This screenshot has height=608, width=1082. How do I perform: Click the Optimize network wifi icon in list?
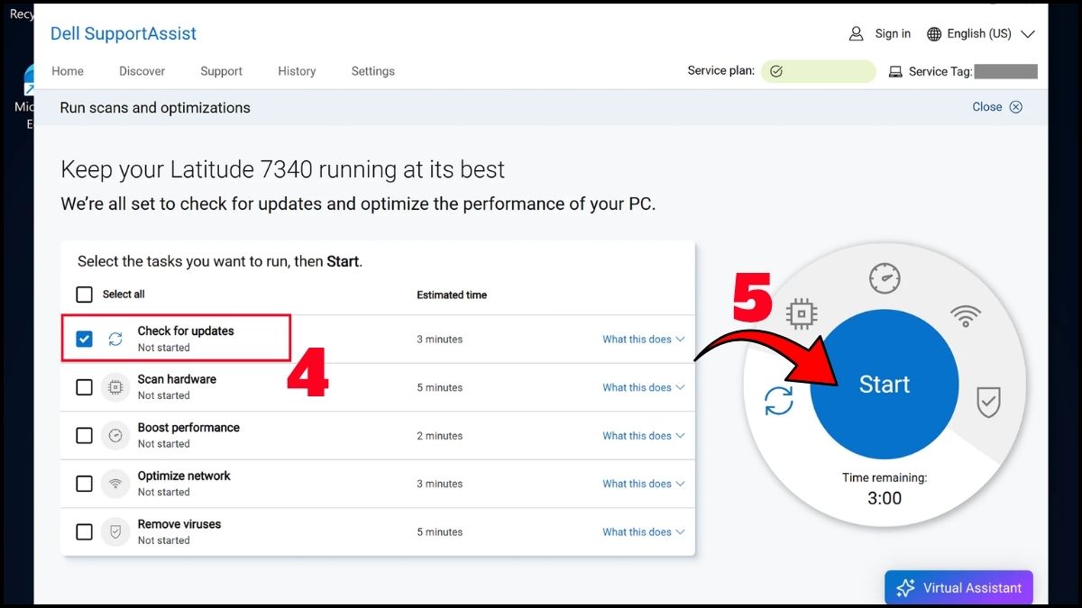115,484
